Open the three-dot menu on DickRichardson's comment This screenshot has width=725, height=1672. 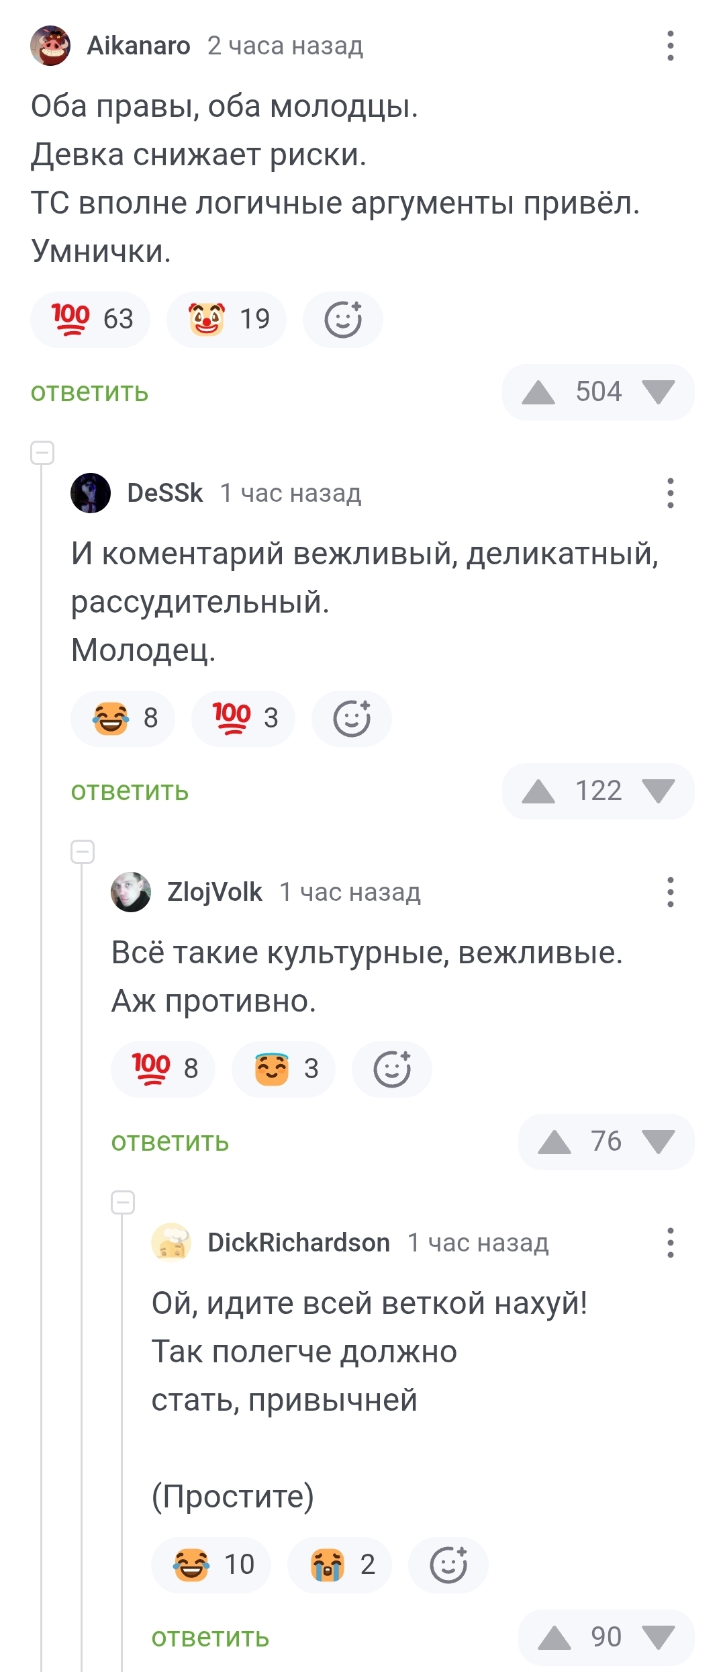[x=670, y=1243]
